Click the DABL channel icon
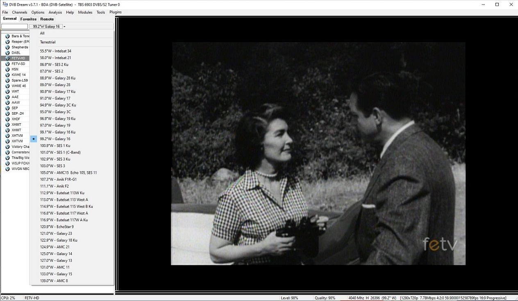Image resolution: width=518 pixels, height=301 pixels. 7,53
